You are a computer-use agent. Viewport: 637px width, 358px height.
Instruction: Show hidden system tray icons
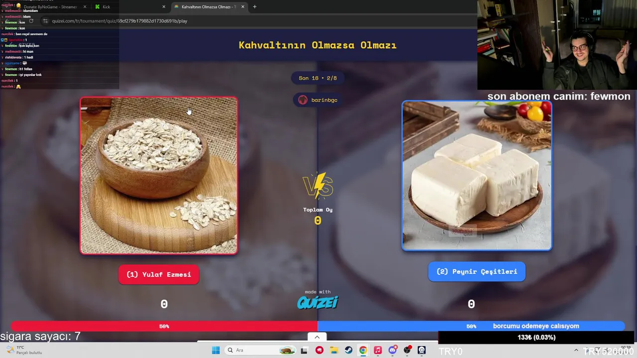[x=576, y=350]
